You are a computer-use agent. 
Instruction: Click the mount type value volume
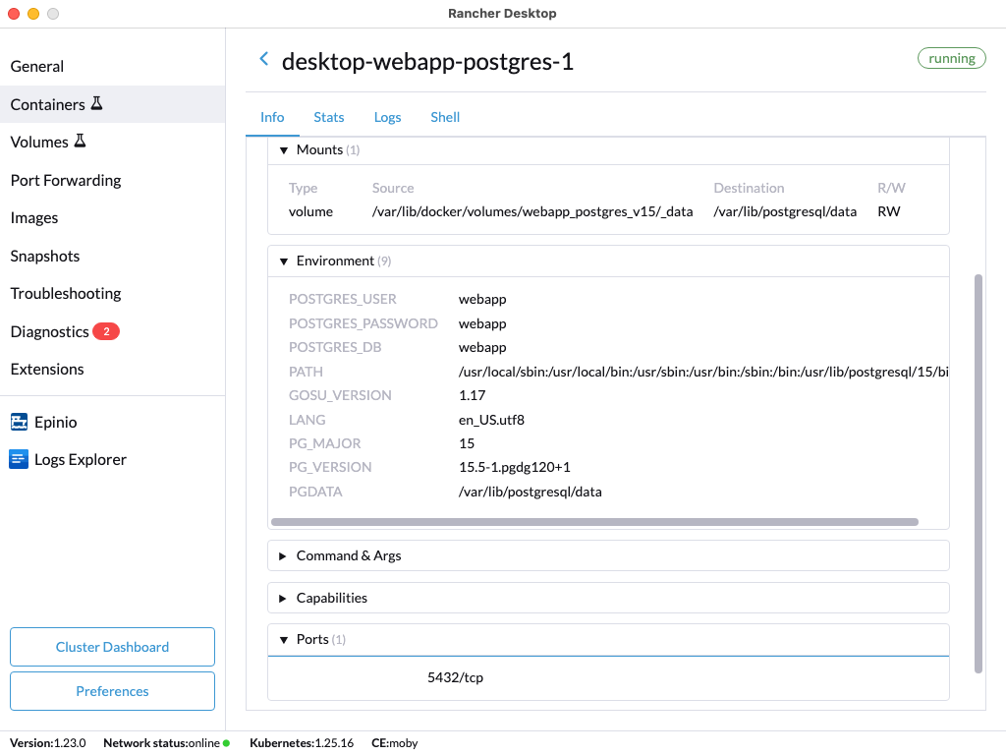310,212
